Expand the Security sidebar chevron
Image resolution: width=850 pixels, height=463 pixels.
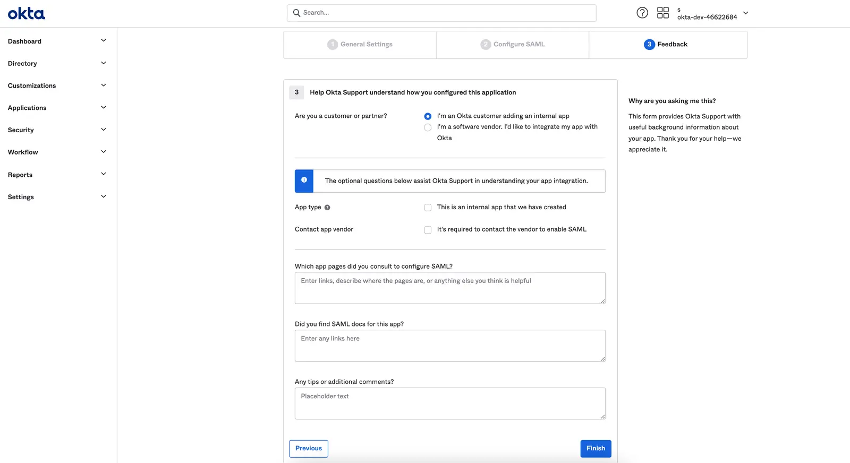(104, 130)
